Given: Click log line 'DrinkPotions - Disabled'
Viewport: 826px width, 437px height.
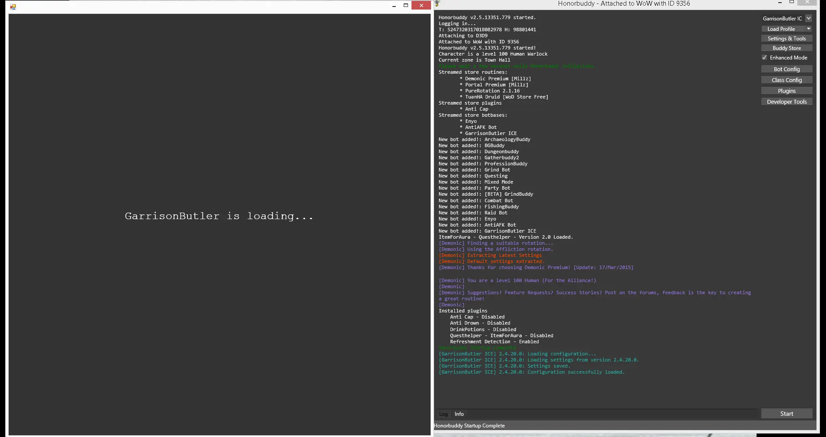Looking at the screenshot, I should [483, 330].
